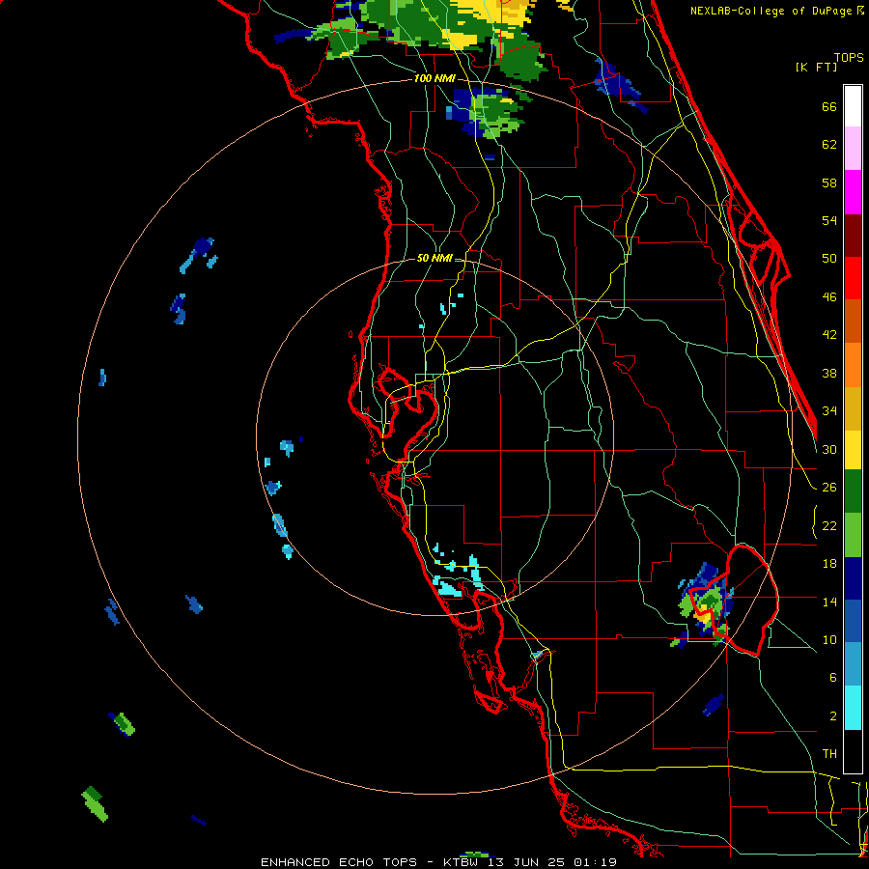Click the KTBW radar site identifier
This screenshot has width=869, height=869.
pos(460,862)
